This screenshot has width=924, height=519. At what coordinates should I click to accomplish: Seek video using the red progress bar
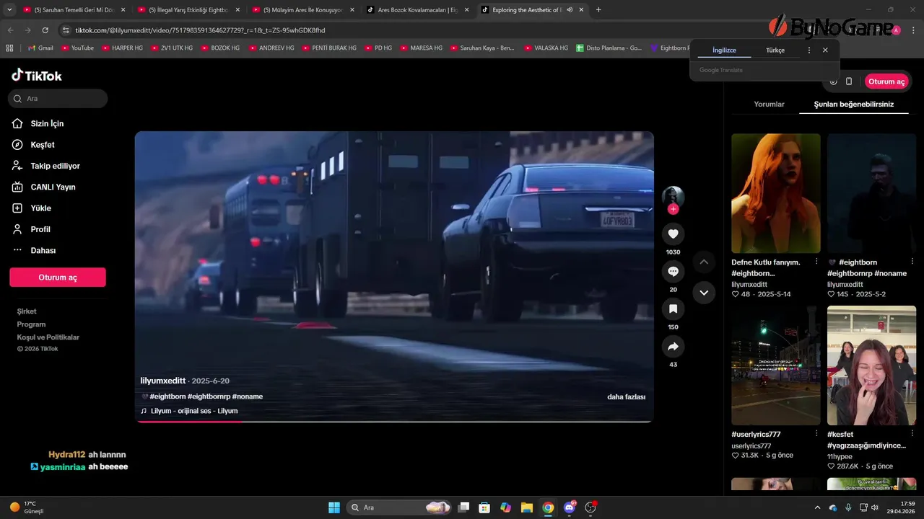(395, 421)
